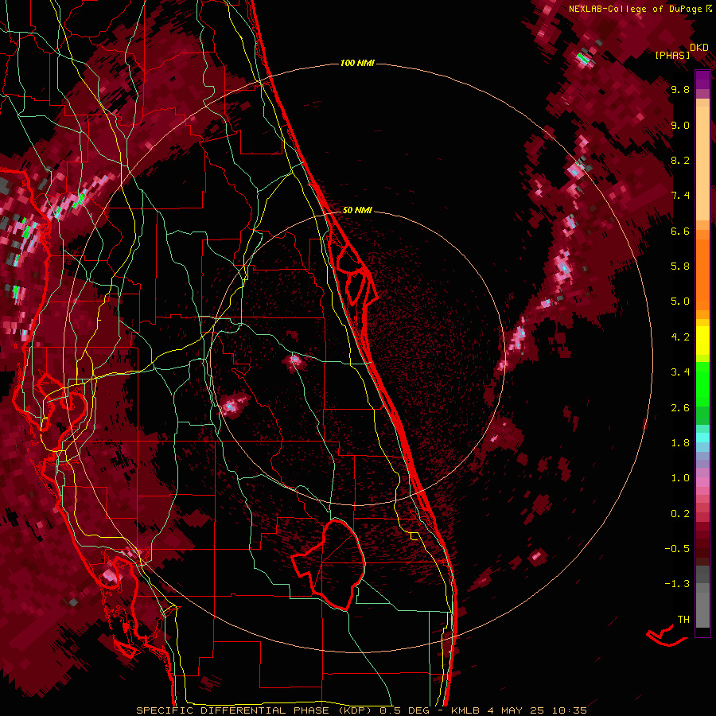This screenshot has height=716, width=716.
Task: Pick the cyan swatch in the colorbar
Action: tap(702, 438)
